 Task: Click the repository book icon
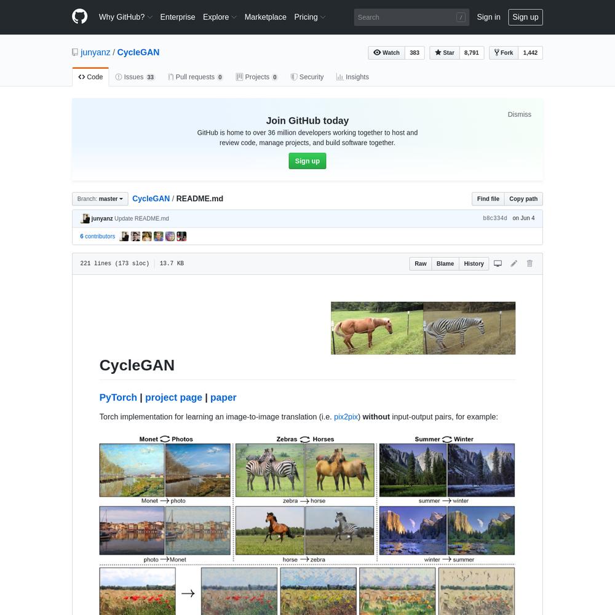coord(75,52)
